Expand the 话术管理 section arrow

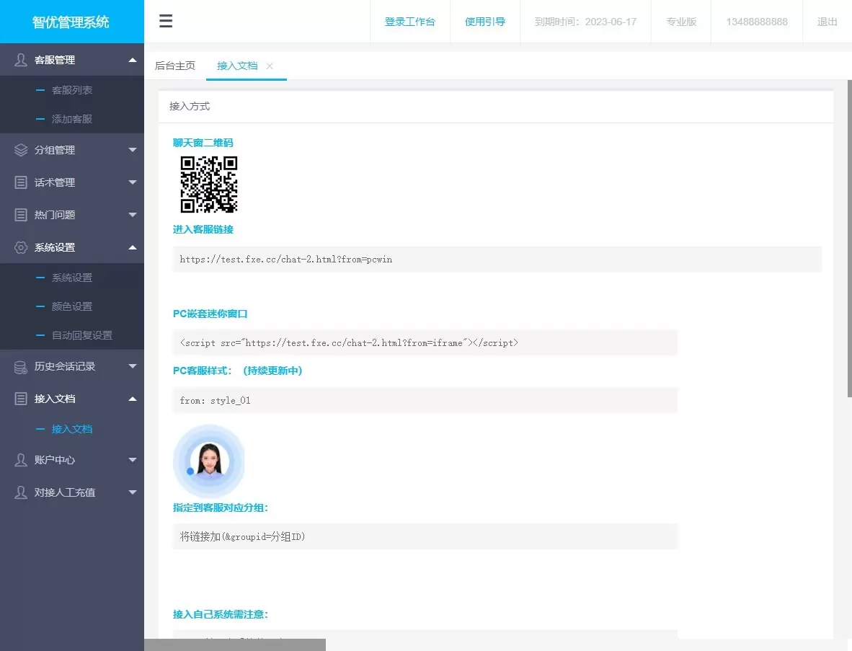[133, 182]
